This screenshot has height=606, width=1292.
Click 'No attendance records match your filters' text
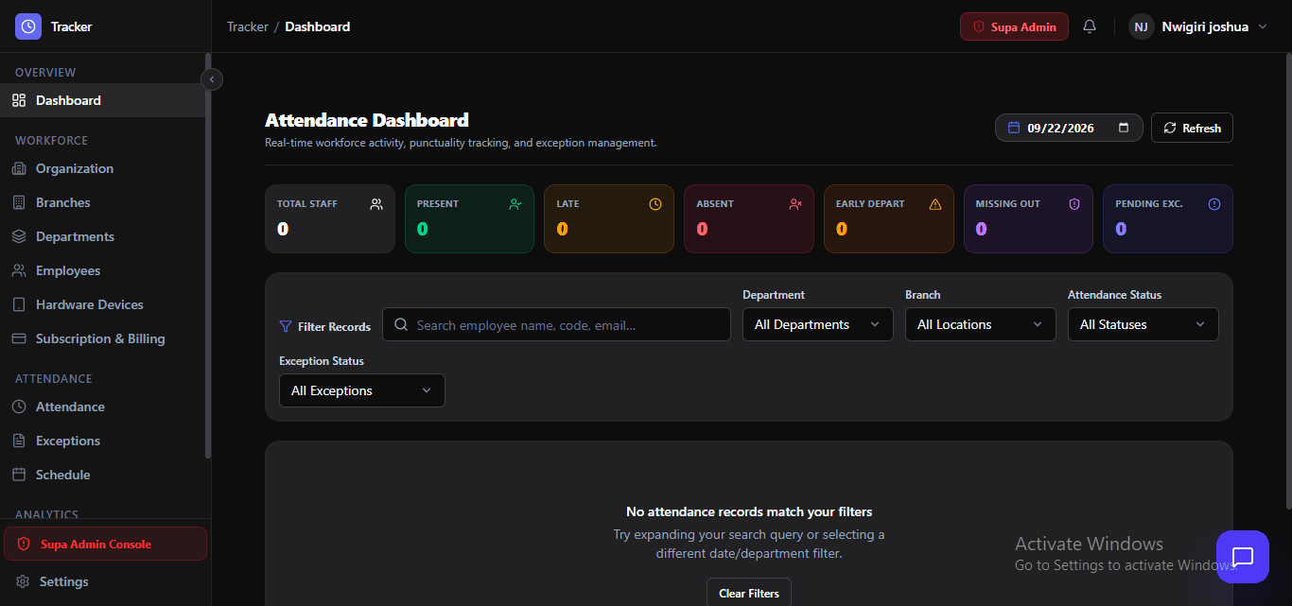[749, 511]
